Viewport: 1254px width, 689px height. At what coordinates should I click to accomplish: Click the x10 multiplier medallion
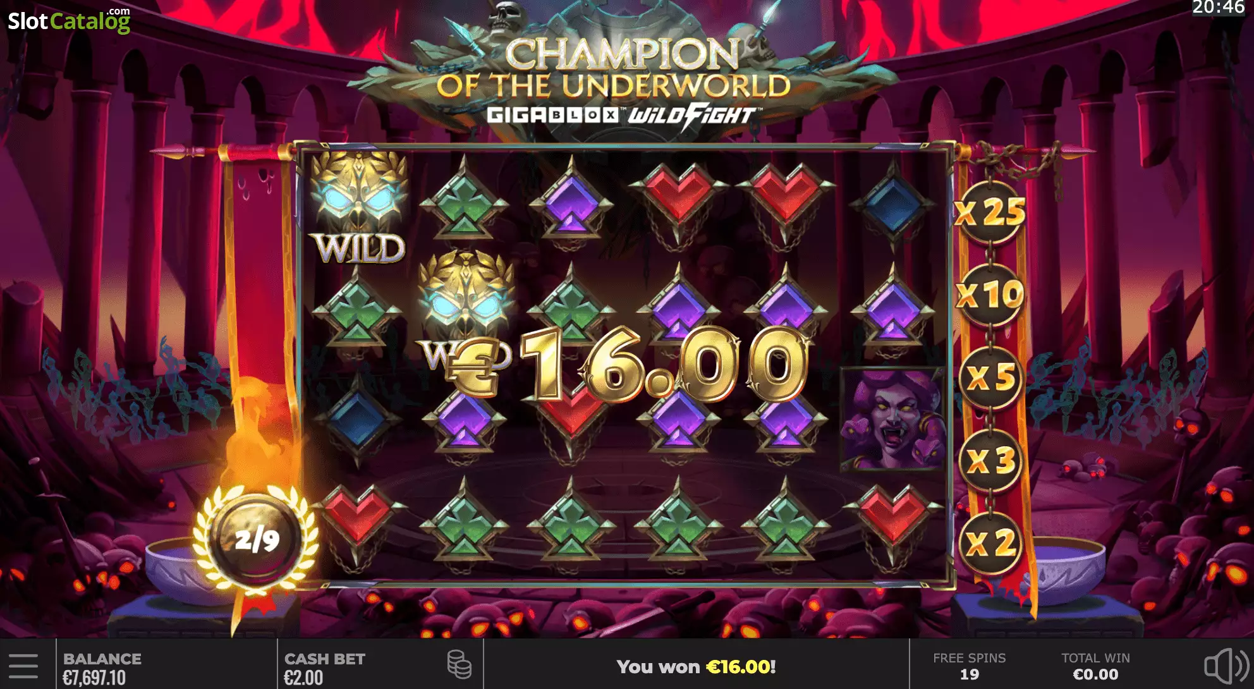coord(990,294)
